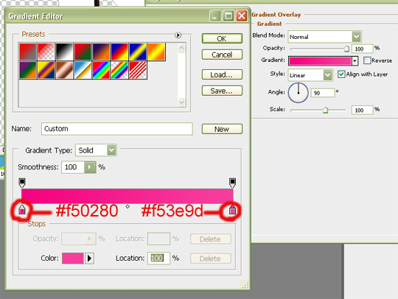Minimize the Gradient Editor window
Viewport: 398px width, 299px height.
[215, 16]
